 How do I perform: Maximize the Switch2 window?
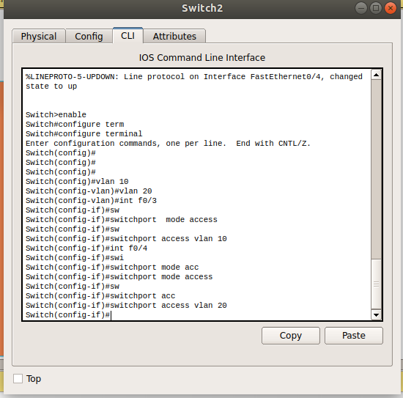pos(376,8)
